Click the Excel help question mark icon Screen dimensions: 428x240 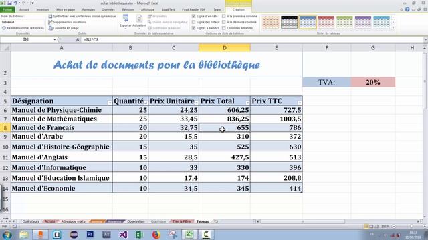[407, 9]
